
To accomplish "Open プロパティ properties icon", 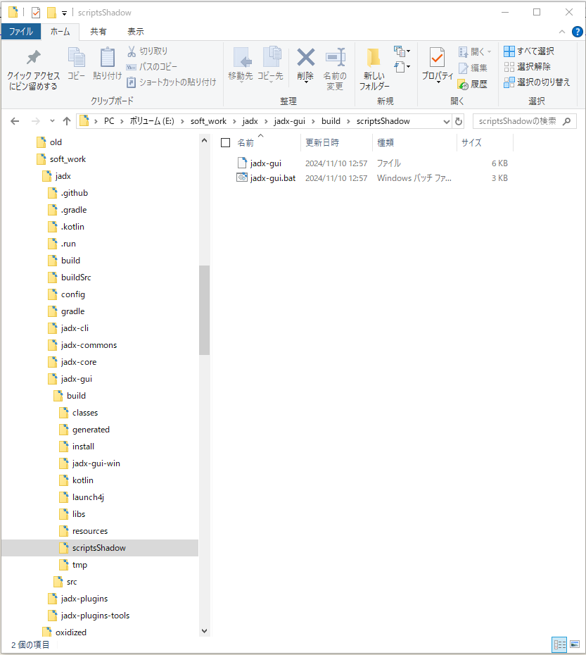I will click(x=437, y=57).
